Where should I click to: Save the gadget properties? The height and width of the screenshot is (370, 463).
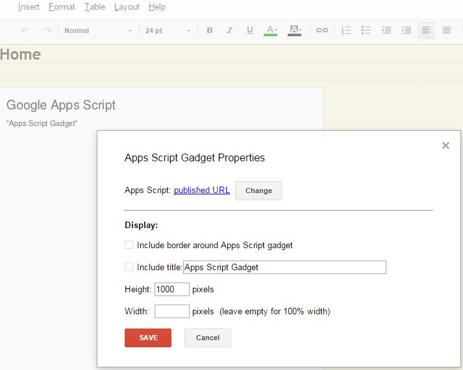(x=148, y=338)
